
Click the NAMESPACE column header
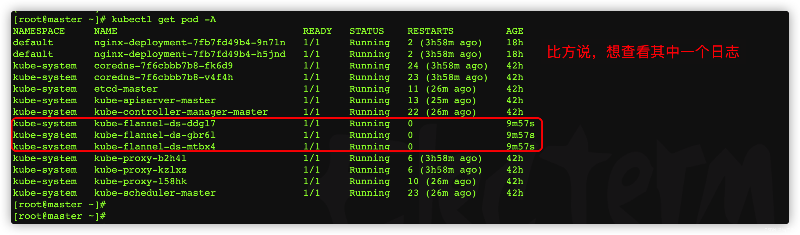click(39, 31)
